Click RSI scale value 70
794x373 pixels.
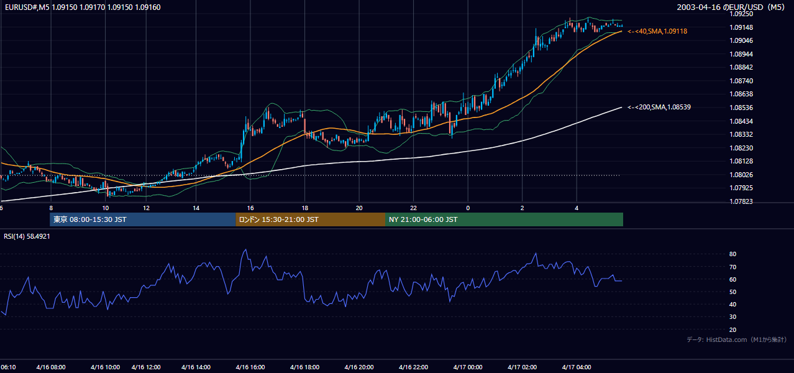[733, 267]
